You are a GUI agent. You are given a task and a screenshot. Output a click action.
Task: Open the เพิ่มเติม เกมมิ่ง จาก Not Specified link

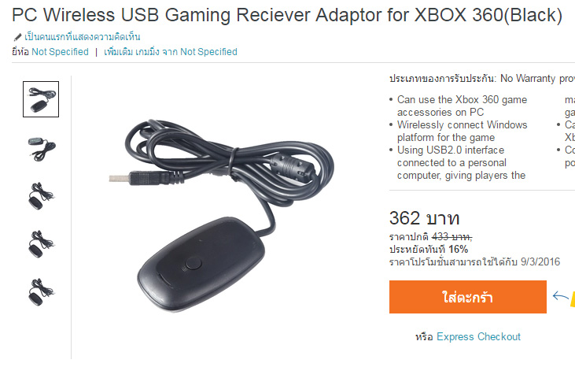(x=171, y=52)
